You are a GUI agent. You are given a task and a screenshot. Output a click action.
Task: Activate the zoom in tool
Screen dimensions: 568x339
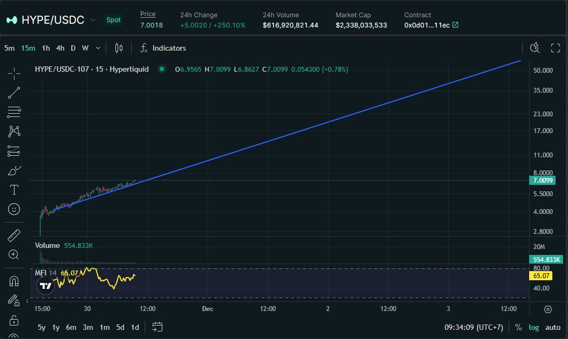click(14, 255)
